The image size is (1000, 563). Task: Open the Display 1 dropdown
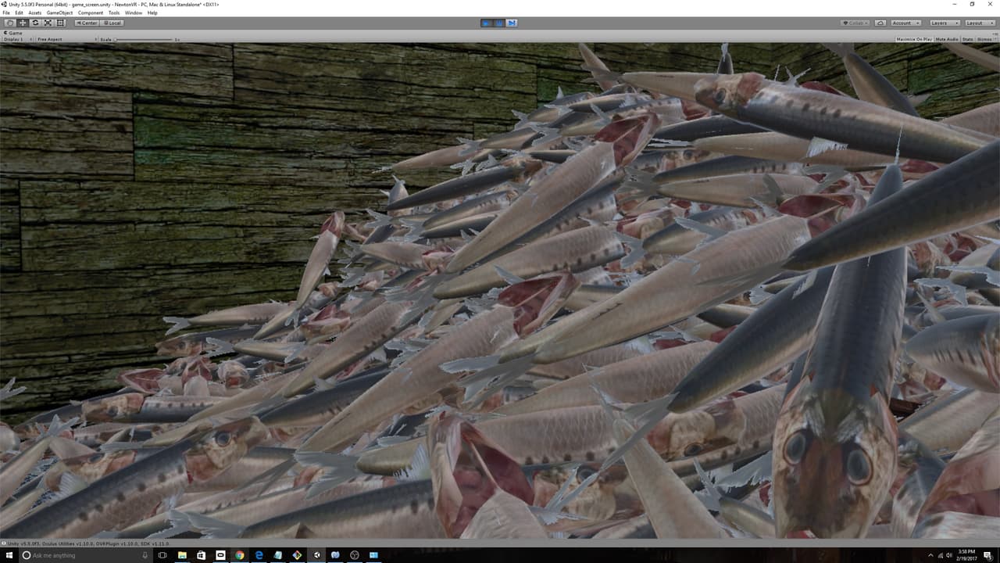(17, 39)
